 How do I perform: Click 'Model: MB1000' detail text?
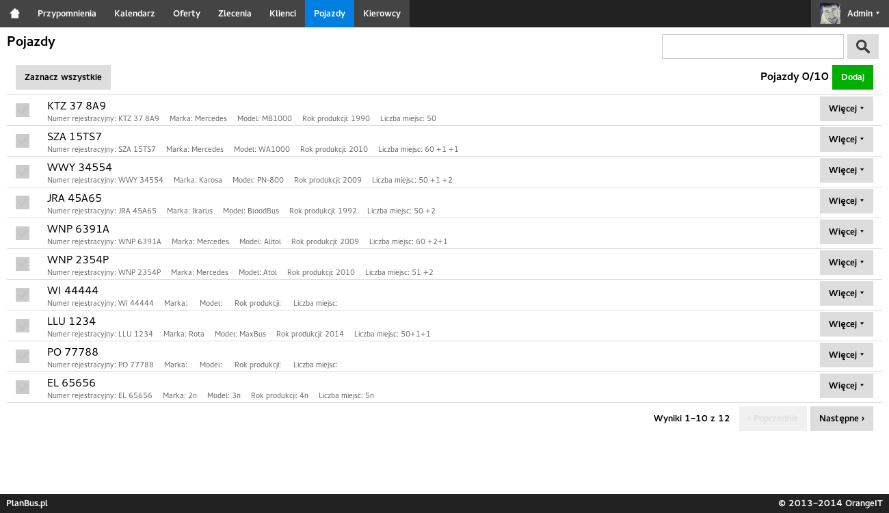(265, 118)
